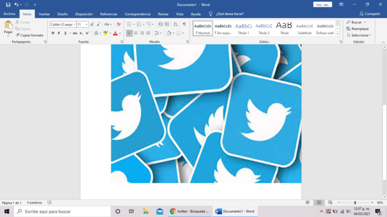
Task: Open the Archivo tab
Action: pos(10,14)
